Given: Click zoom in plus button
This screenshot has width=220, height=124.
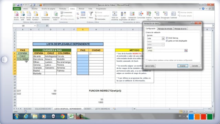Looking at the screenshot, I should (213, 112).
